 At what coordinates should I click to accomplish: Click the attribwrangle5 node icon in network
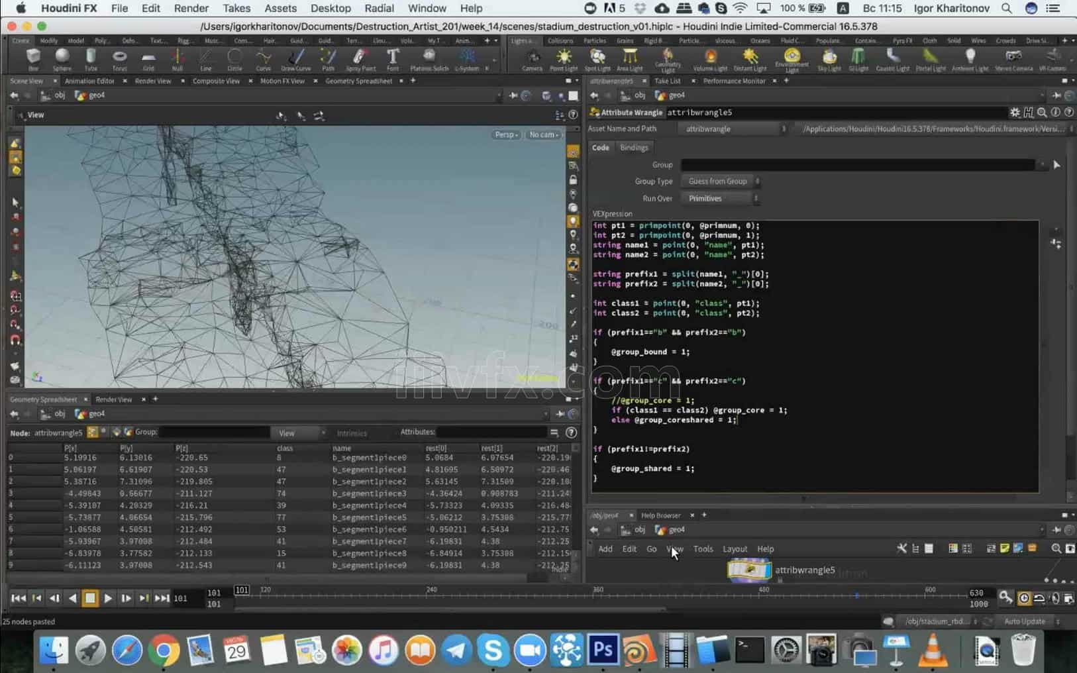tap(749, 570)
